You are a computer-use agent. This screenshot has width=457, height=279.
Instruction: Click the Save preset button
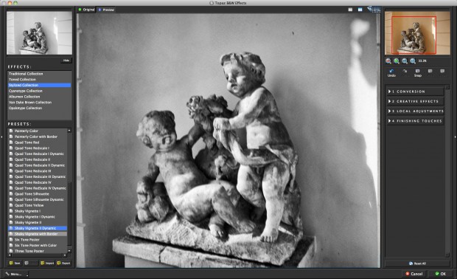click(x=15, y=263)
